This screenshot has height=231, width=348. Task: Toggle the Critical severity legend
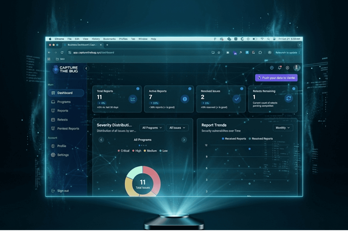123,151
